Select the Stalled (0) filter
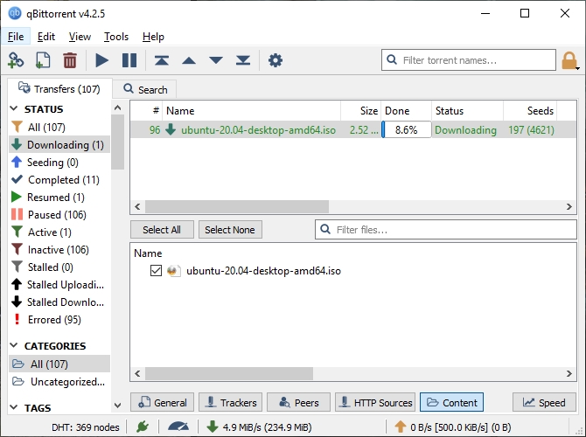Viewport: 586px width, 437px height. pyautogui.click(x=59, y=267)
